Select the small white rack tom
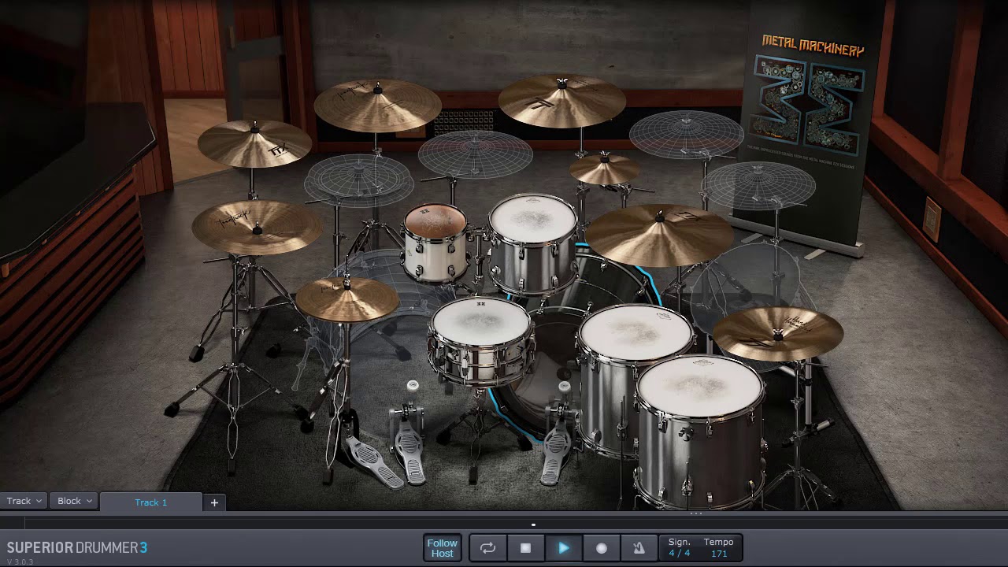Viewport: 1008px width, 567px height. click(x=435, y=242)
